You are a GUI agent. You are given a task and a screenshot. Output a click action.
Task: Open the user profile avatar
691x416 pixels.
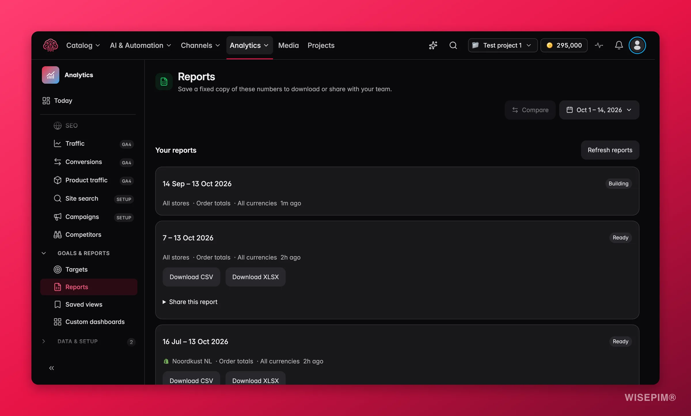click(x=637, y=45)
